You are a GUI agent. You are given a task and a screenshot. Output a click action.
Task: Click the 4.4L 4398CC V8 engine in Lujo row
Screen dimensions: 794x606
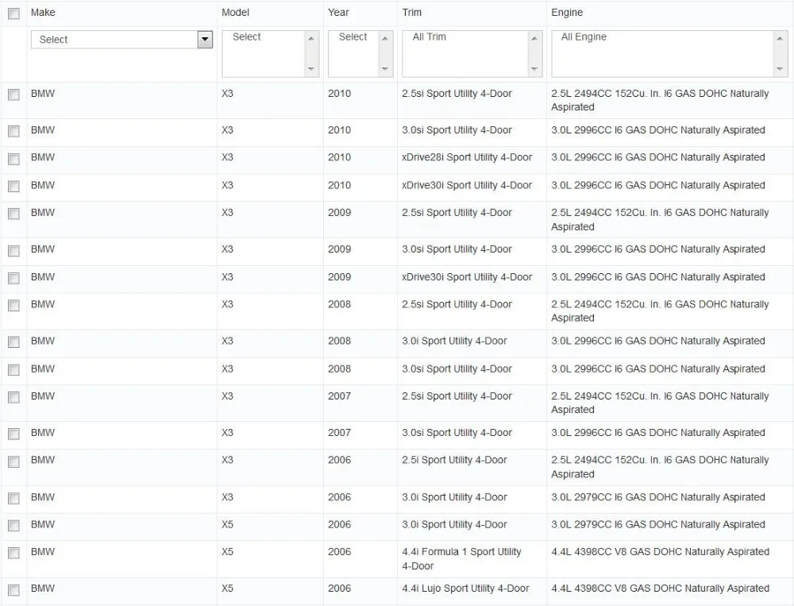point(660,589)
